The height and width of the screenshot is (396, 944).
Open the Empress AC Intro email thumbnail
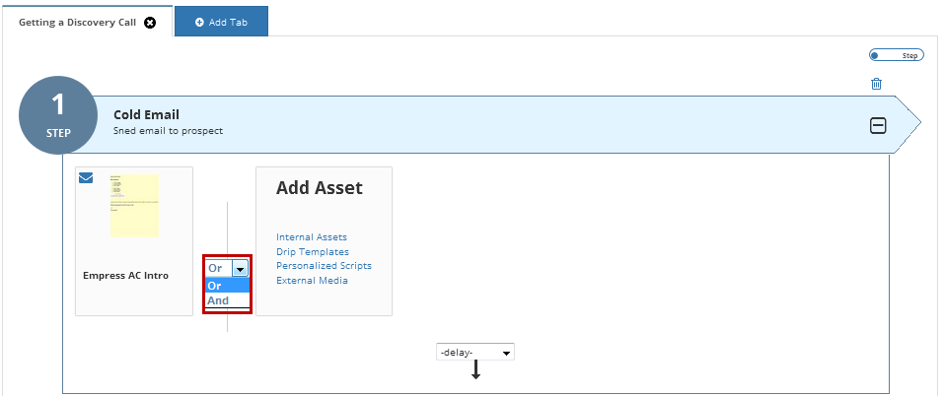(x=134, y=206)
